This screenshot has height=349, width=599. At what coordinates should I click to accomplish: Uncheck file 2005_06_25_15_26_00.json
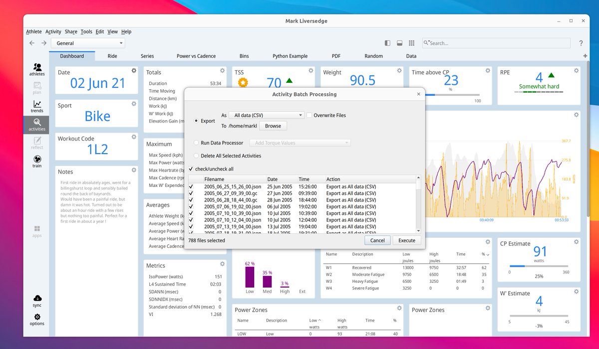tap(191, 187)
